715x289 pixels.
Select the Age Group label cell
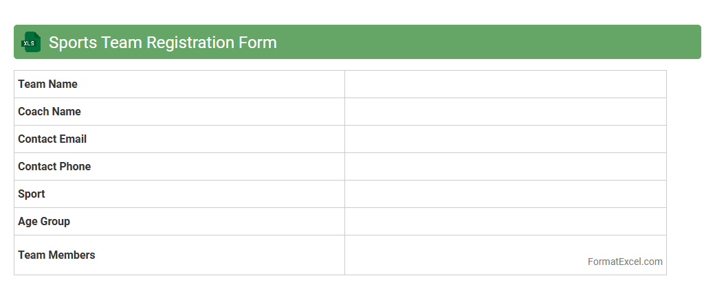coord(179,222)
